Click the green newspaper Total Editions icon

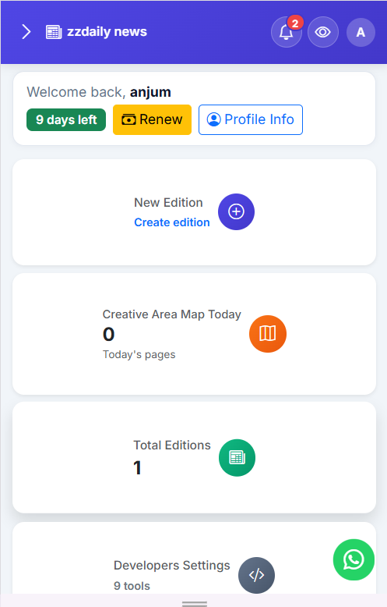tap(237, 457)
